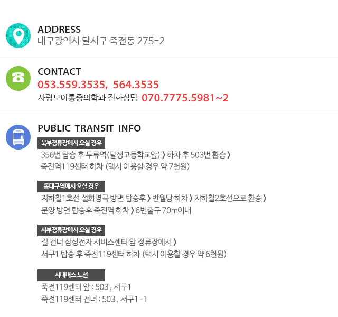This screenshot has width=338, height=317.
Task: Click the PUBLIC TRANSIT INFO heading
Action: (x=89, y=128)
